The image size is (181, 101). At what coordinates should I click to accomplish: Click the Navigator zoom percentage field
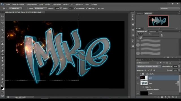click(139, 29)
